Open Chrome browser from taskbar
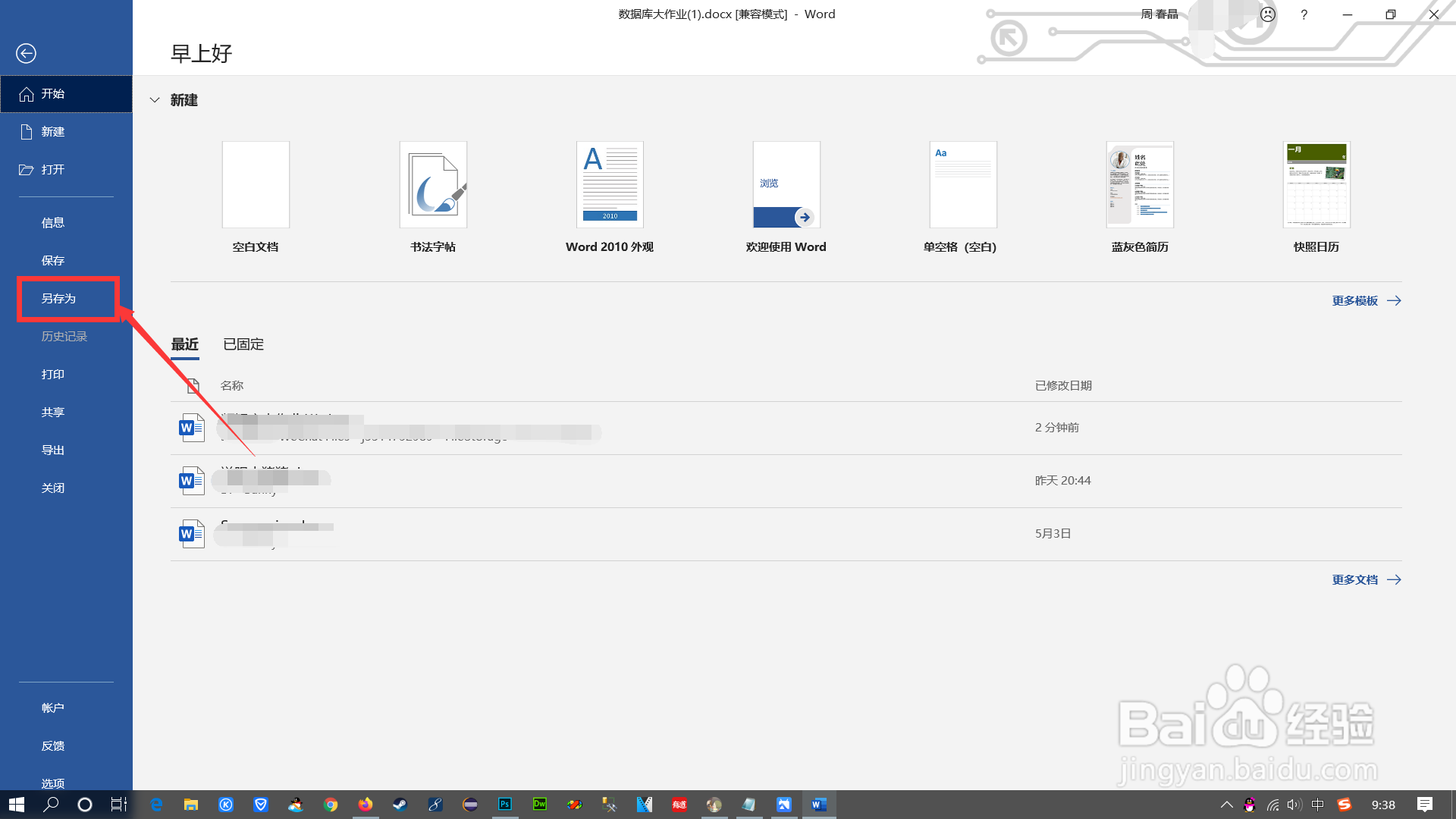 331,805
